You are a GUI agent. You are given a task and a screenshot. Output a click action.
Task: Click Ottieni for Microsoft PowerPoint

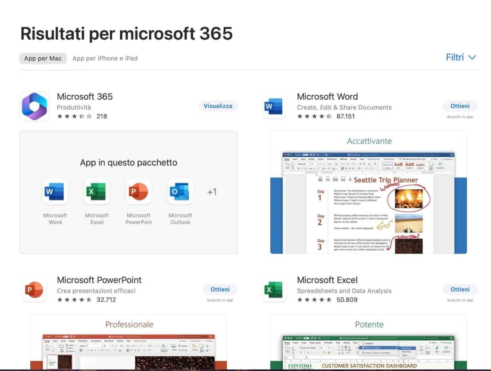click(220, 290)
